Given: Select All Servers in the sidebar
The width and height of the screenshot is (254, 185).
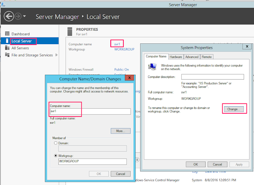Looking at the screenshot, I should (x=20, y=48).
